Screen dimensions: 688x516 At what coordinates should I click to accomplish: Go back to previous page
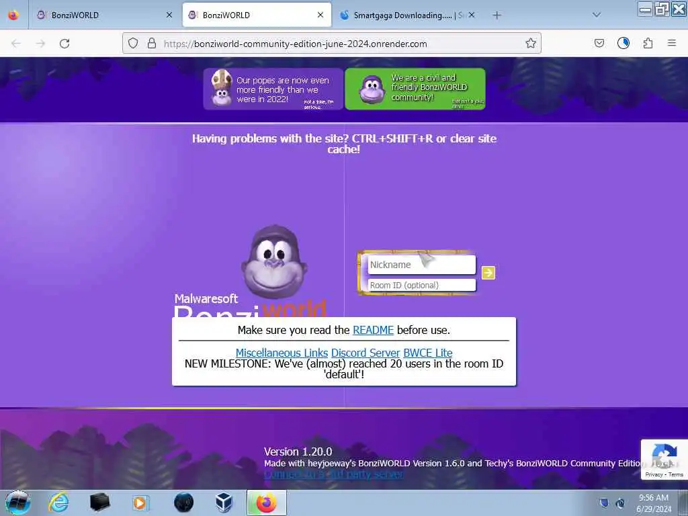tap(16, 44)
